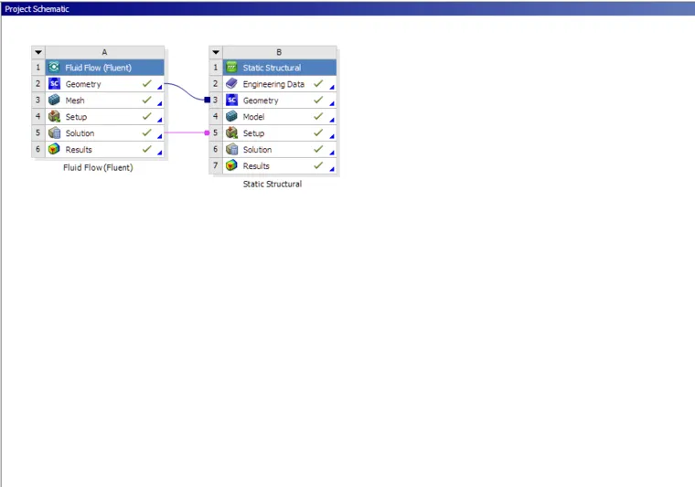This screenshot has height=487, width=695.
Task: Click the green checkmark on A Results
Action: (146, 149)
